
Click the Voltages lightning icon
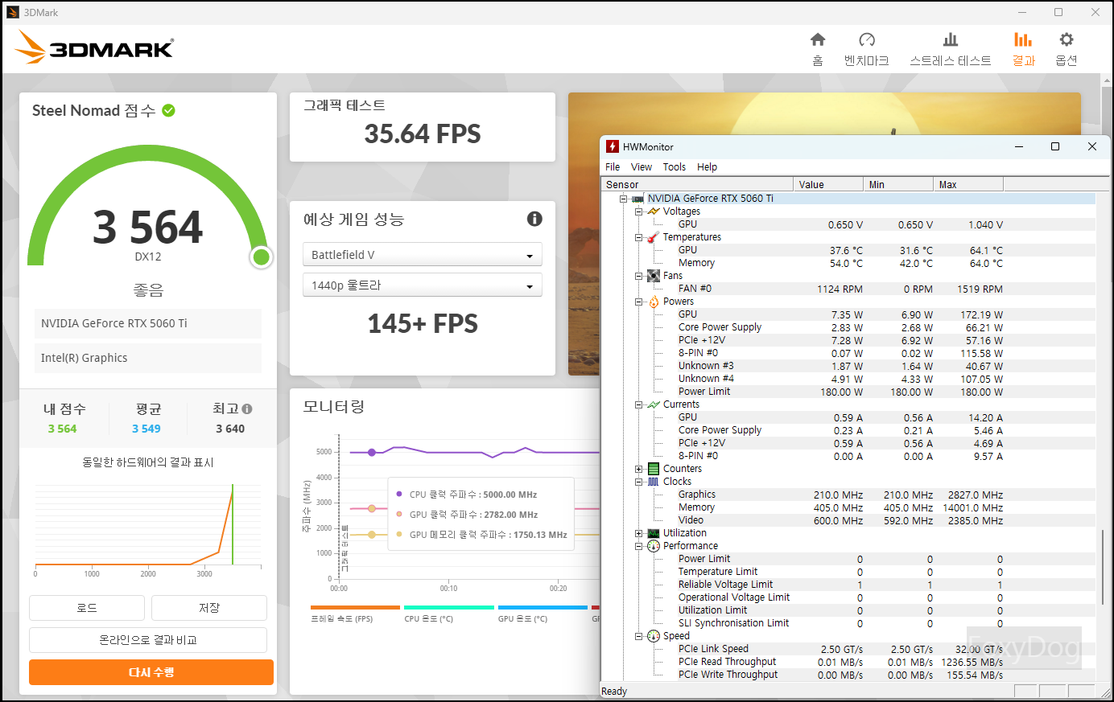pos(654,211)
